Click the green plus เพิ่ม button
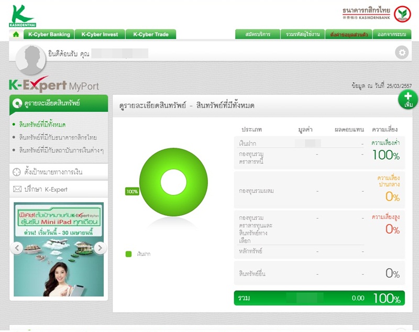 [x=408, y=99]
